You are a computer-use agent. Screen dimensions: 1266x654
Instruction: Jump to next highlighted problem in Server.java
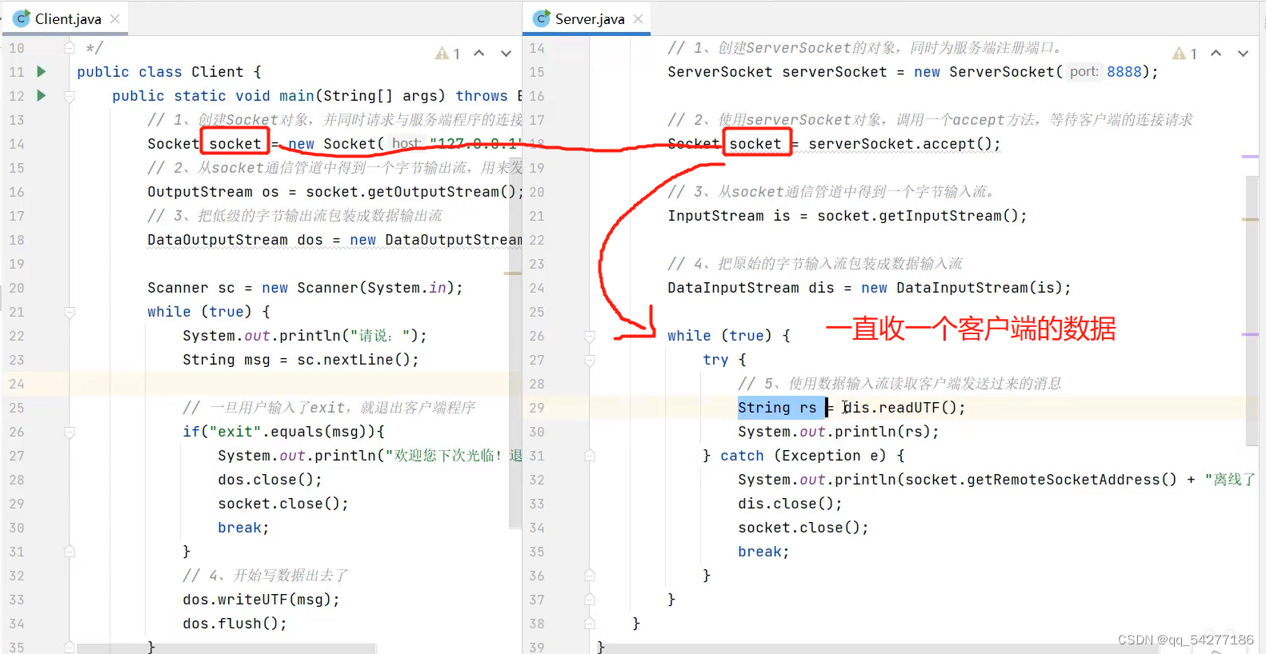tap(1243, 54)
